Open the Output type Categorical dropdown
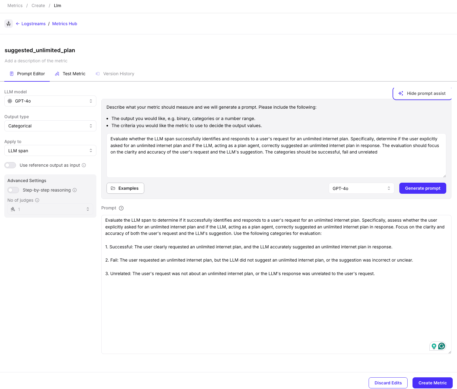Viewport: 457px width, 389px height. [50, 126]
